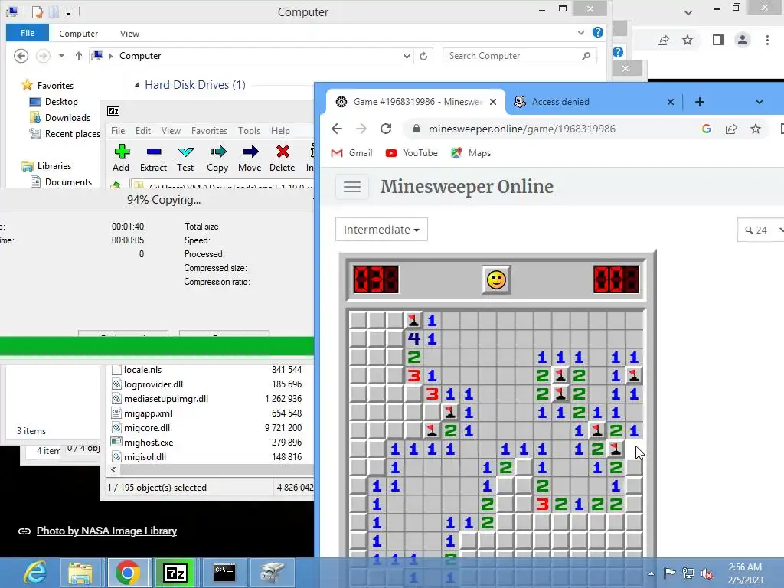Open new Chrome tab with plus button
Screen dimensions: 784x588
[x=700, y=102]
